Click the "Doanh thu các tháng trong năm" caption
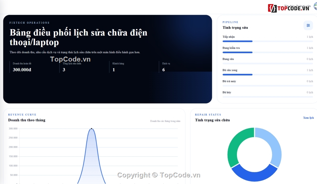 click(165, 121)
